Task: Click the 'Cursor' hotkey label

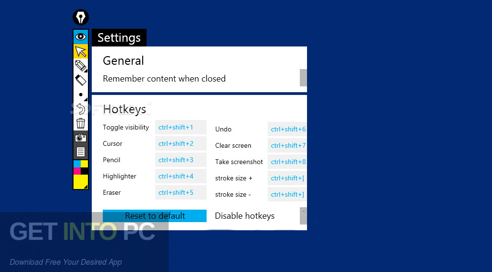Action: pyautogui.click(x=112, y=143)
